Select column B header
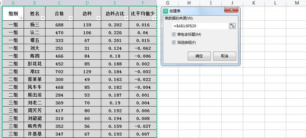 (x=34, y=3)
